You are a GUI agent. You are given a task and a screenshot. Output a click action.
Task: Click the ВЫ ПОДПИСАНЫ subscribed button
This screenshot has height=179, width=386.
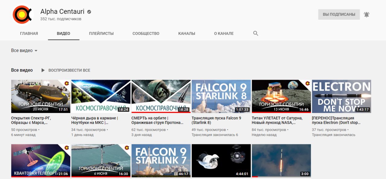339,14
